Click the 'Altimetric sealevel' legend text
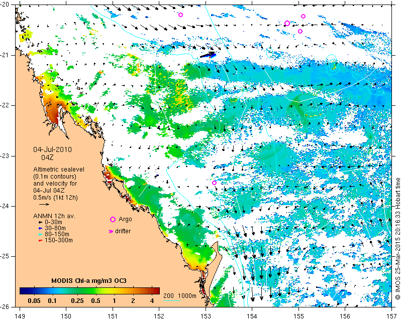 pos(59,170)
